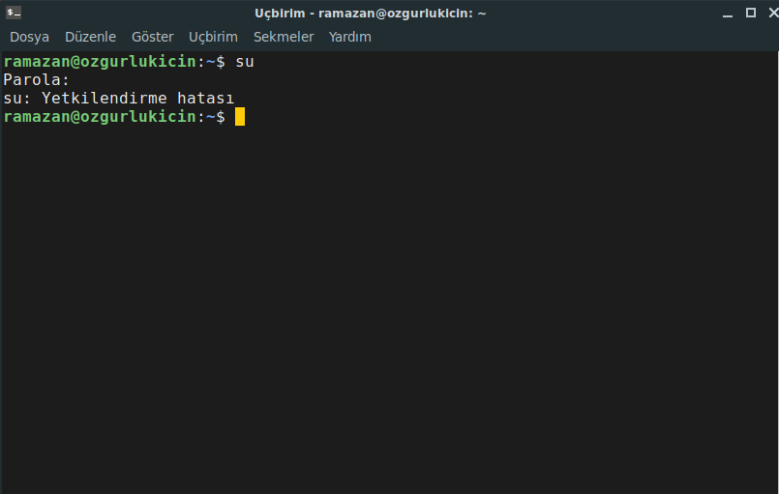The image size is (779, 494).
Task: Click the 'su' command text on first line
Action: pos(245,62)
